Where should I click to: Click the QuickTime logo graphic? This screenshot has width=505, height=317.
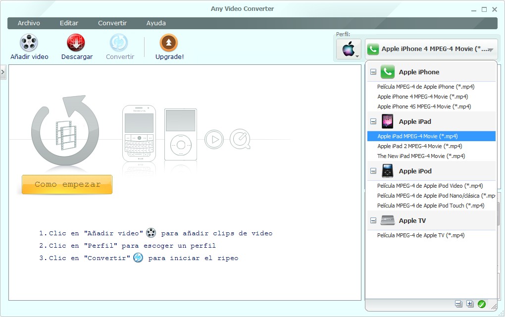[x=240, y=139]
